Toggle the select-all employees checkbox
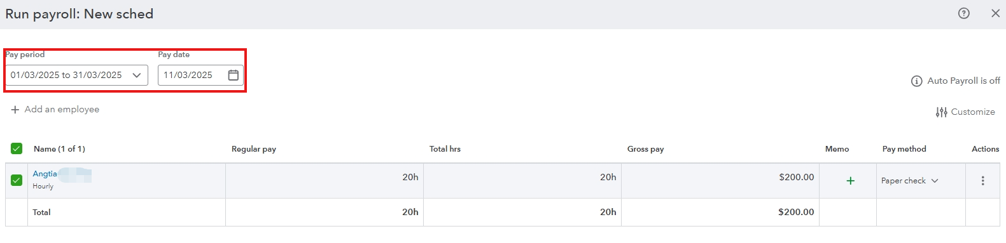This screenshot has height=243, width=1006. pos(17,148)
